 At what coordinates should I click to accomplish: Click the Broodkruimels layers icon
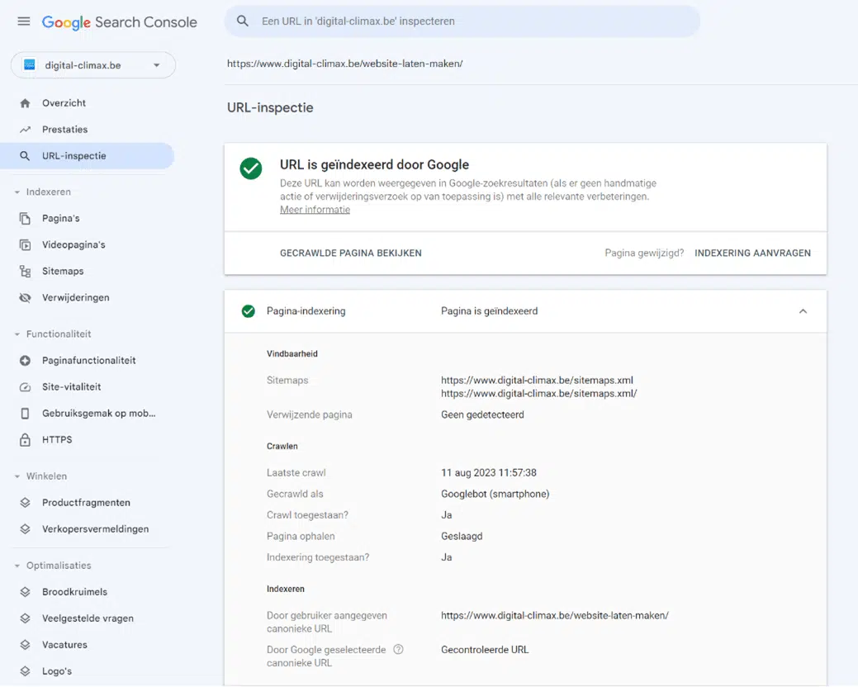pyautogui.click(x=25, y=592)
